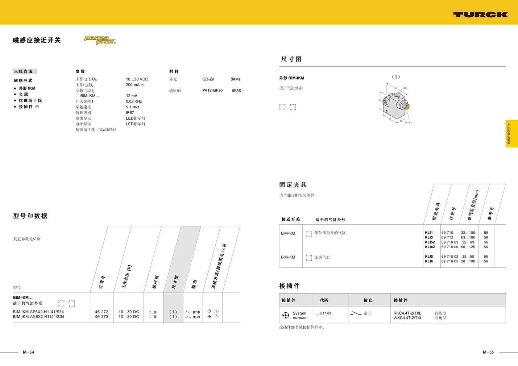Click the pnp output symbol
The height and width of the screenshot is (366, 518).
188,312
